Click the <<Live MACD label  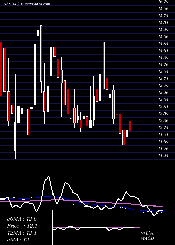pos(147,236)
